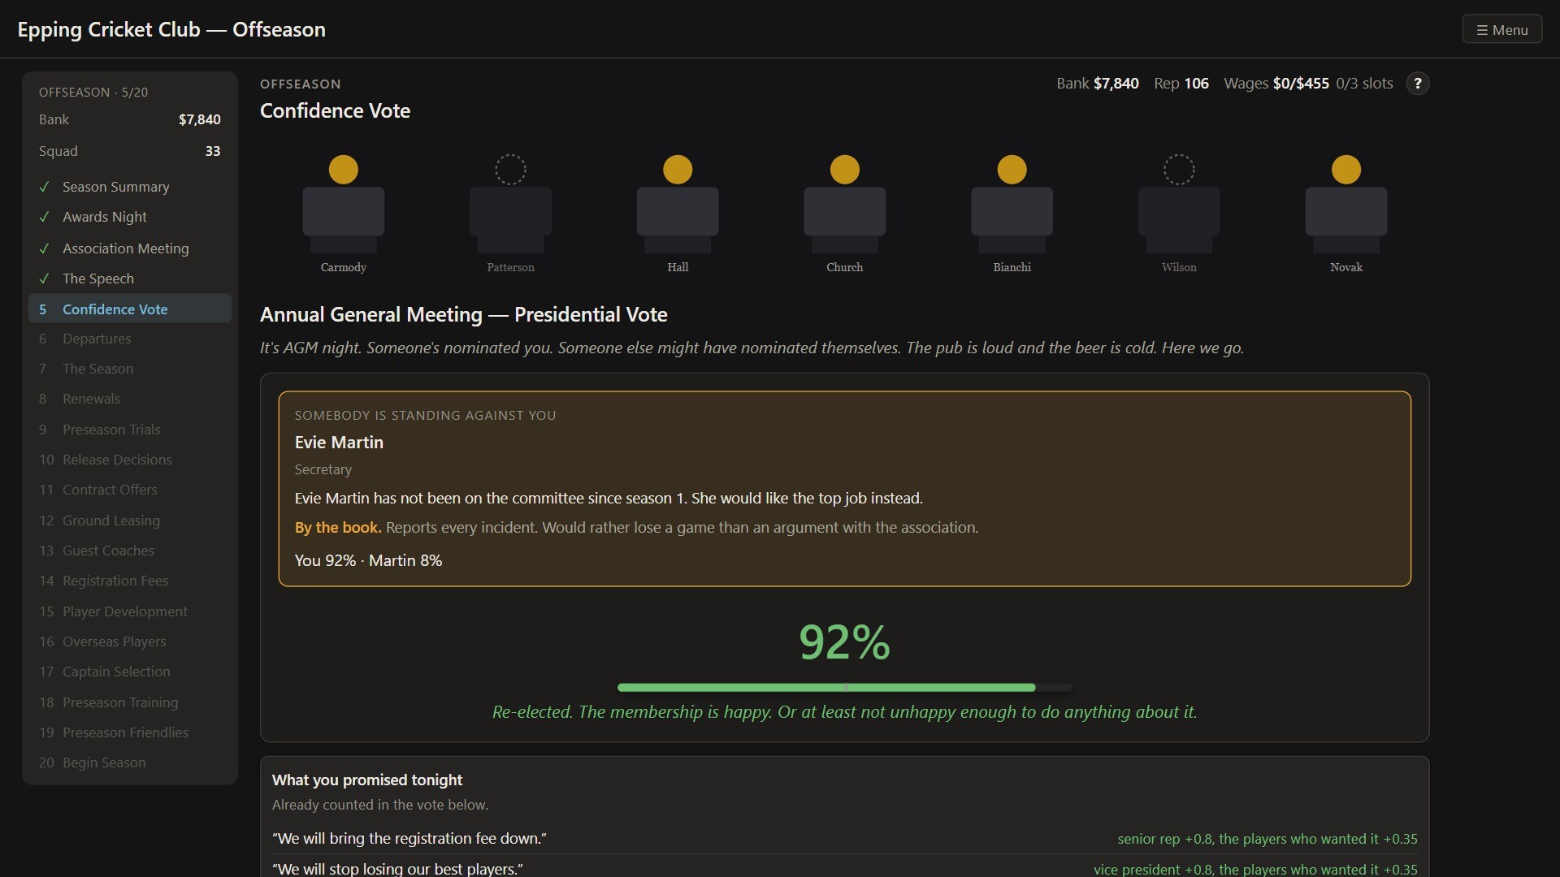Image resolution: width=1560 pixels, height=877 pixels.
Task: Open the Season Summary step
Action: [x=130, y=187]
